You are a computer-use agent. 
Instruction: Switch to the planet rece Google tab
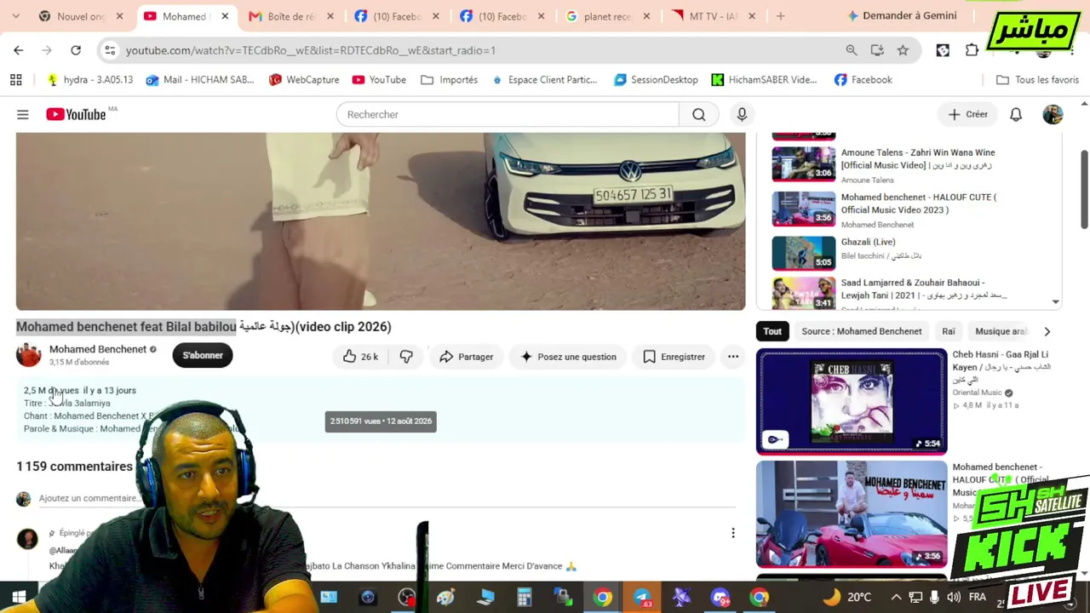pos(607,16)
